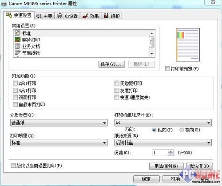Open the 维护 maintenance tab
222x186 pixels.
(111, 16)
